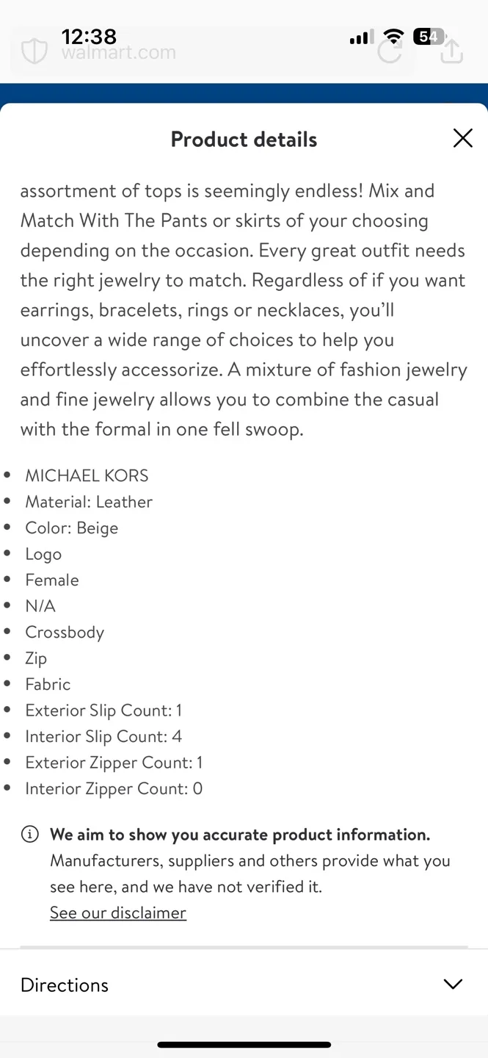Tap the Product details heading
This screenshot has width=488, height=1058.
tap(244, 140)
